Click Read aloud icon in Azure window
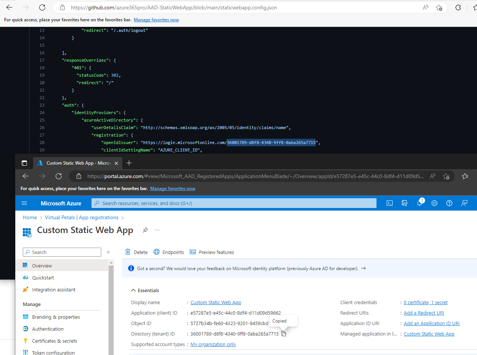Viewport: 477px width, 355px height. click(x=433, y=176)
